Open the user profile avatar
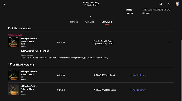 (177, 4)
